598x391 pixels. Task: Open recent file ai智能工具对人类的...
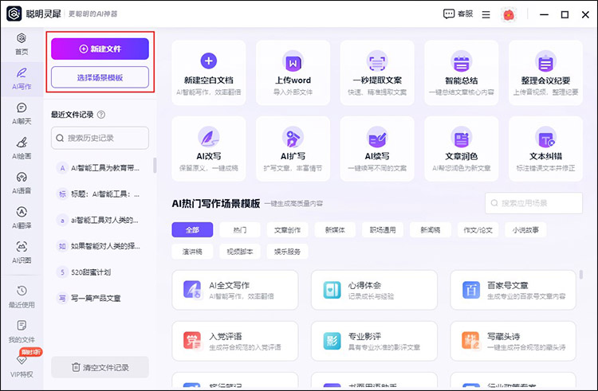(x=100, y=220)
